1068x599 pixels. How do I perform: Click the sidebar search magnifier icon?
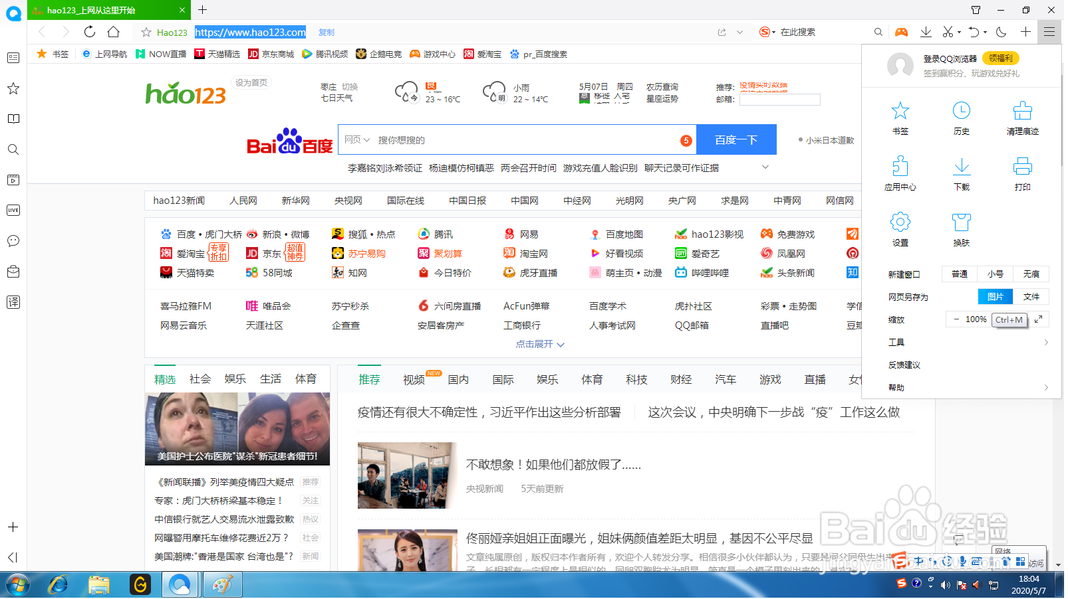pos(13,149)
